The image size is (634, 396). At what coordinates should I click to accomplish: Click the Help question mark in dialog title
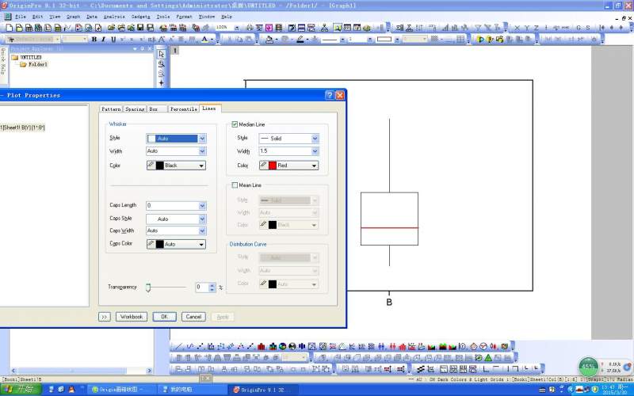[x=330, y=95]
